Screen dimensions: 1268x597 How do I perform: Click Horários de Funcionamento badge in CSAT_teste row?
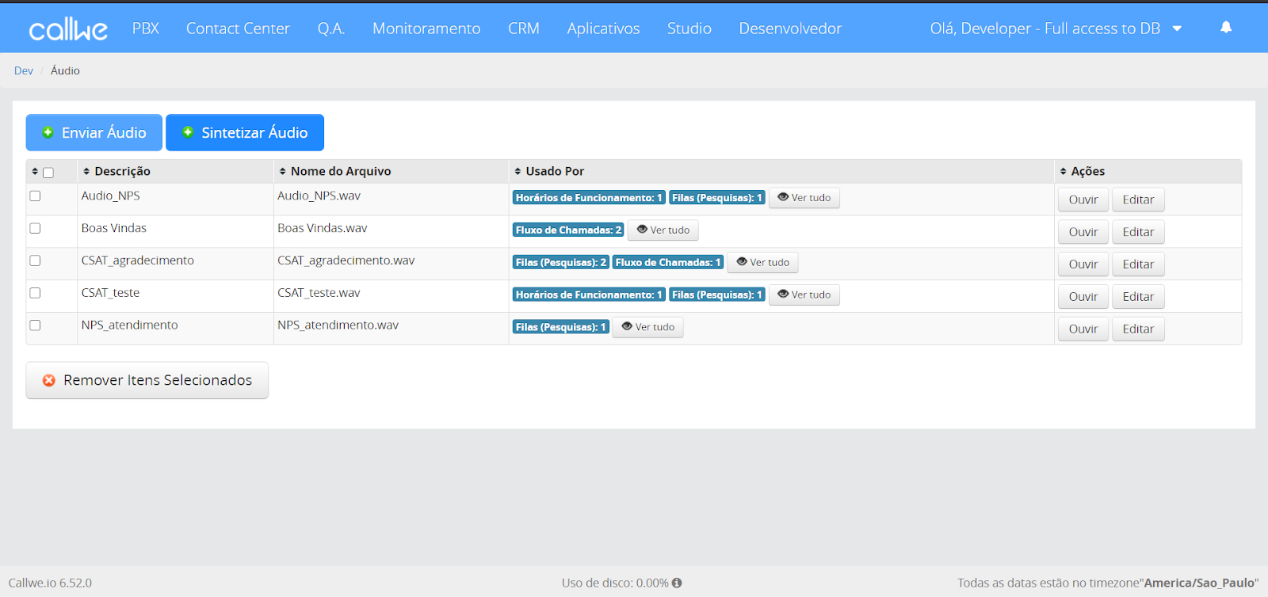(x=589, y=295)
